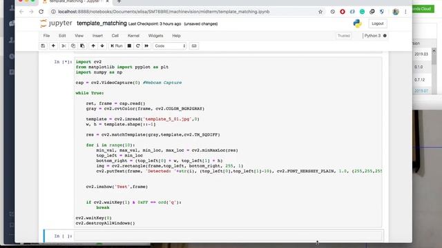
Task: Select version 2019.03 in background window
Action: click(421, 54)
